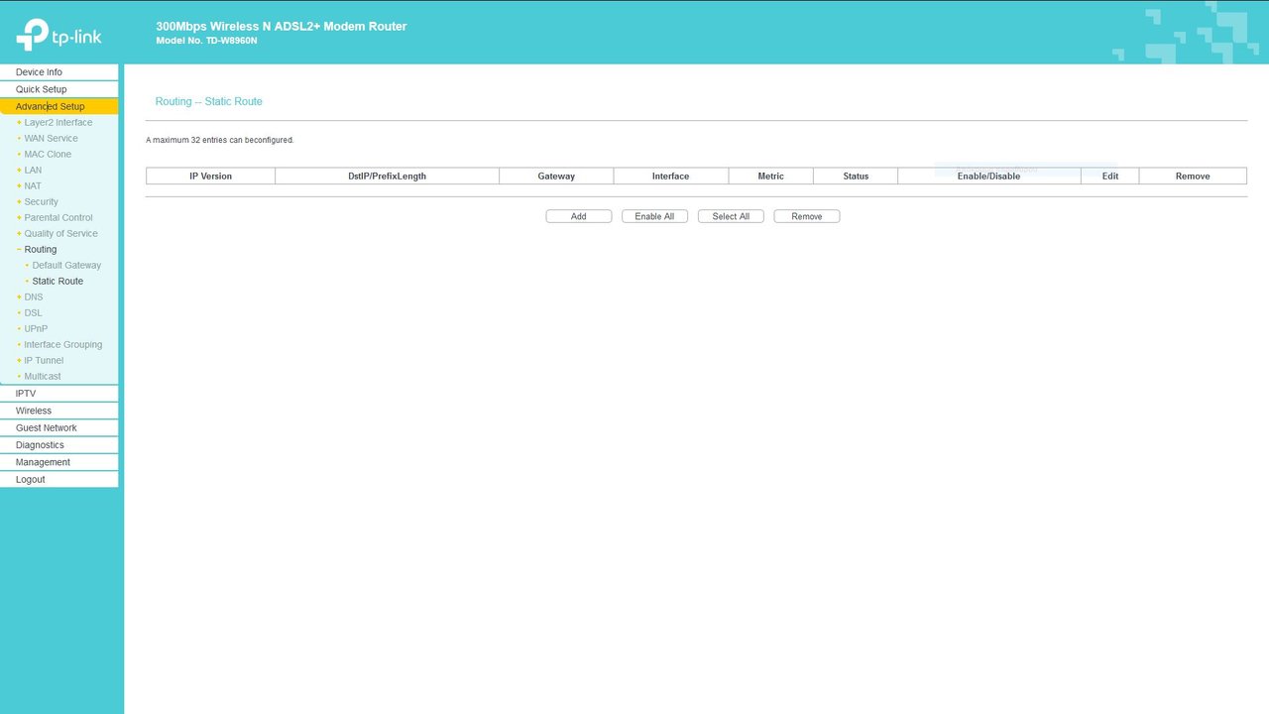Click the DstIP/PrefixLength column header
1269x714 pixels.
click(388, 177)
